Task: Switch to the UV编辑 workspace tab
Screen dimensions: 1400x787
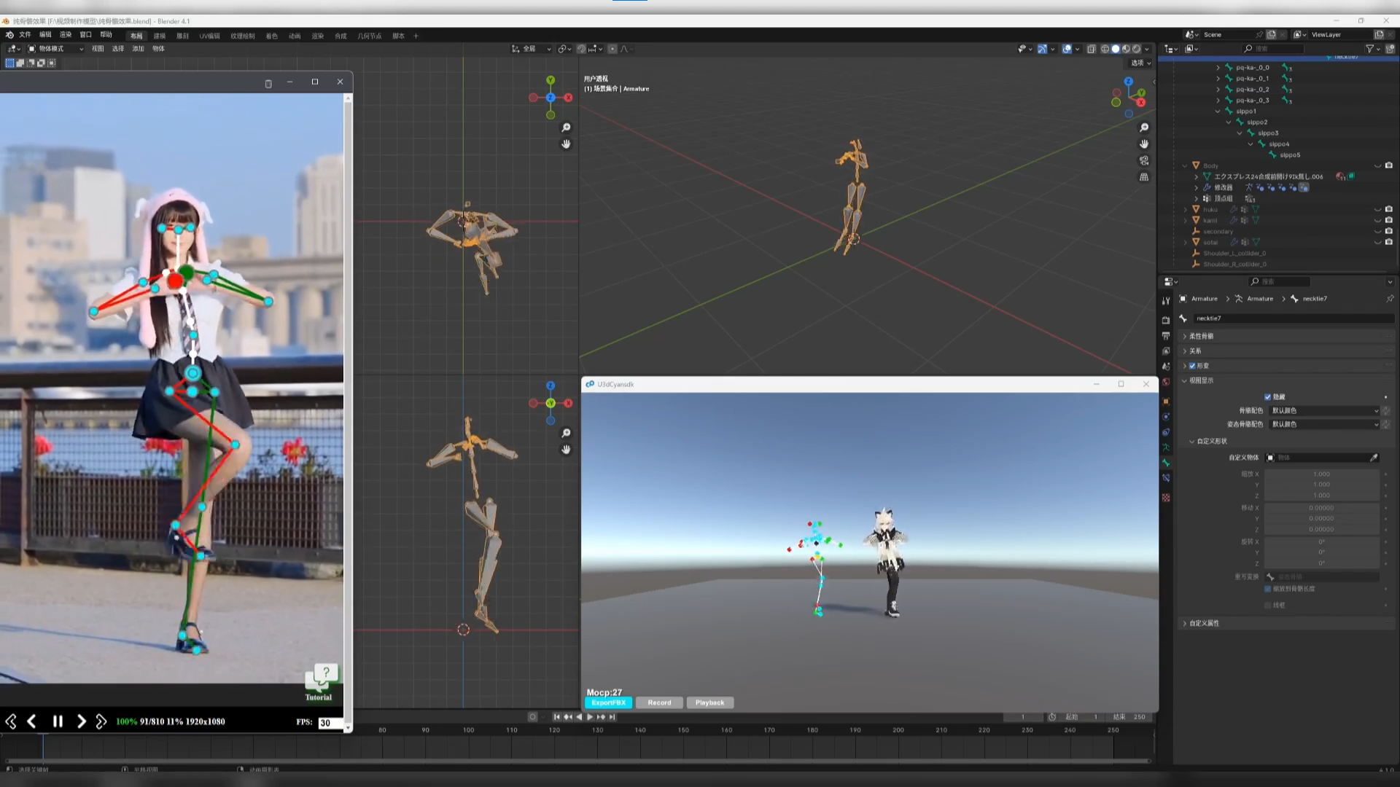Action: [210, 36]
